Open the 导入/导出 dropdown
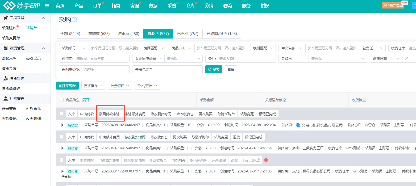 [x=147, y=86]
